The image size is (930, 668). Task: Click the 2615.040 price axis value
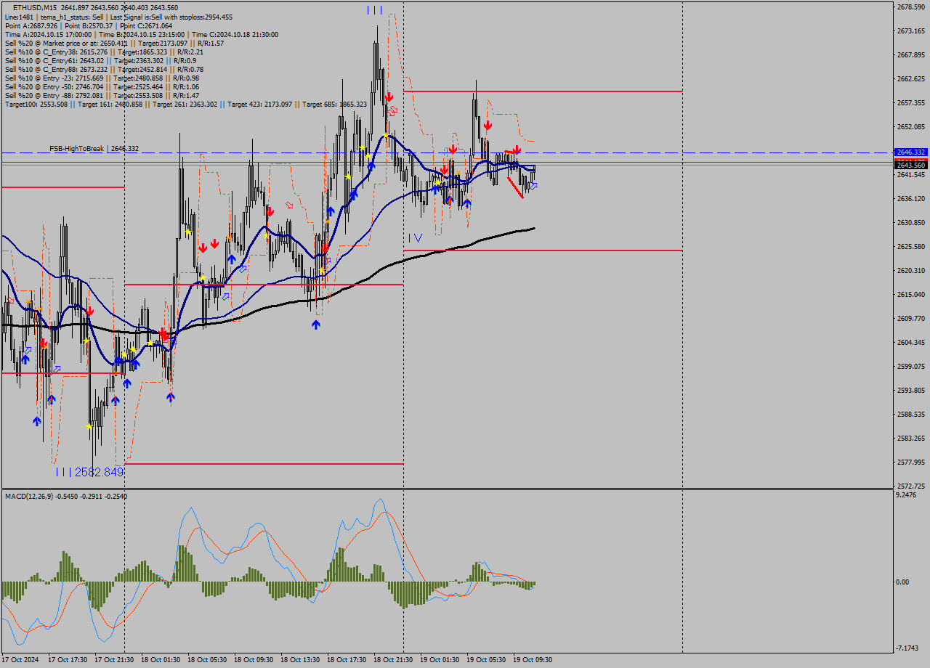910,295
